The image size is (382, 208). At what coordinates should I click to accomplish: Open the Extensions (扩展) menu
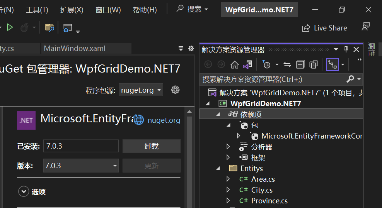click(72, 10)
